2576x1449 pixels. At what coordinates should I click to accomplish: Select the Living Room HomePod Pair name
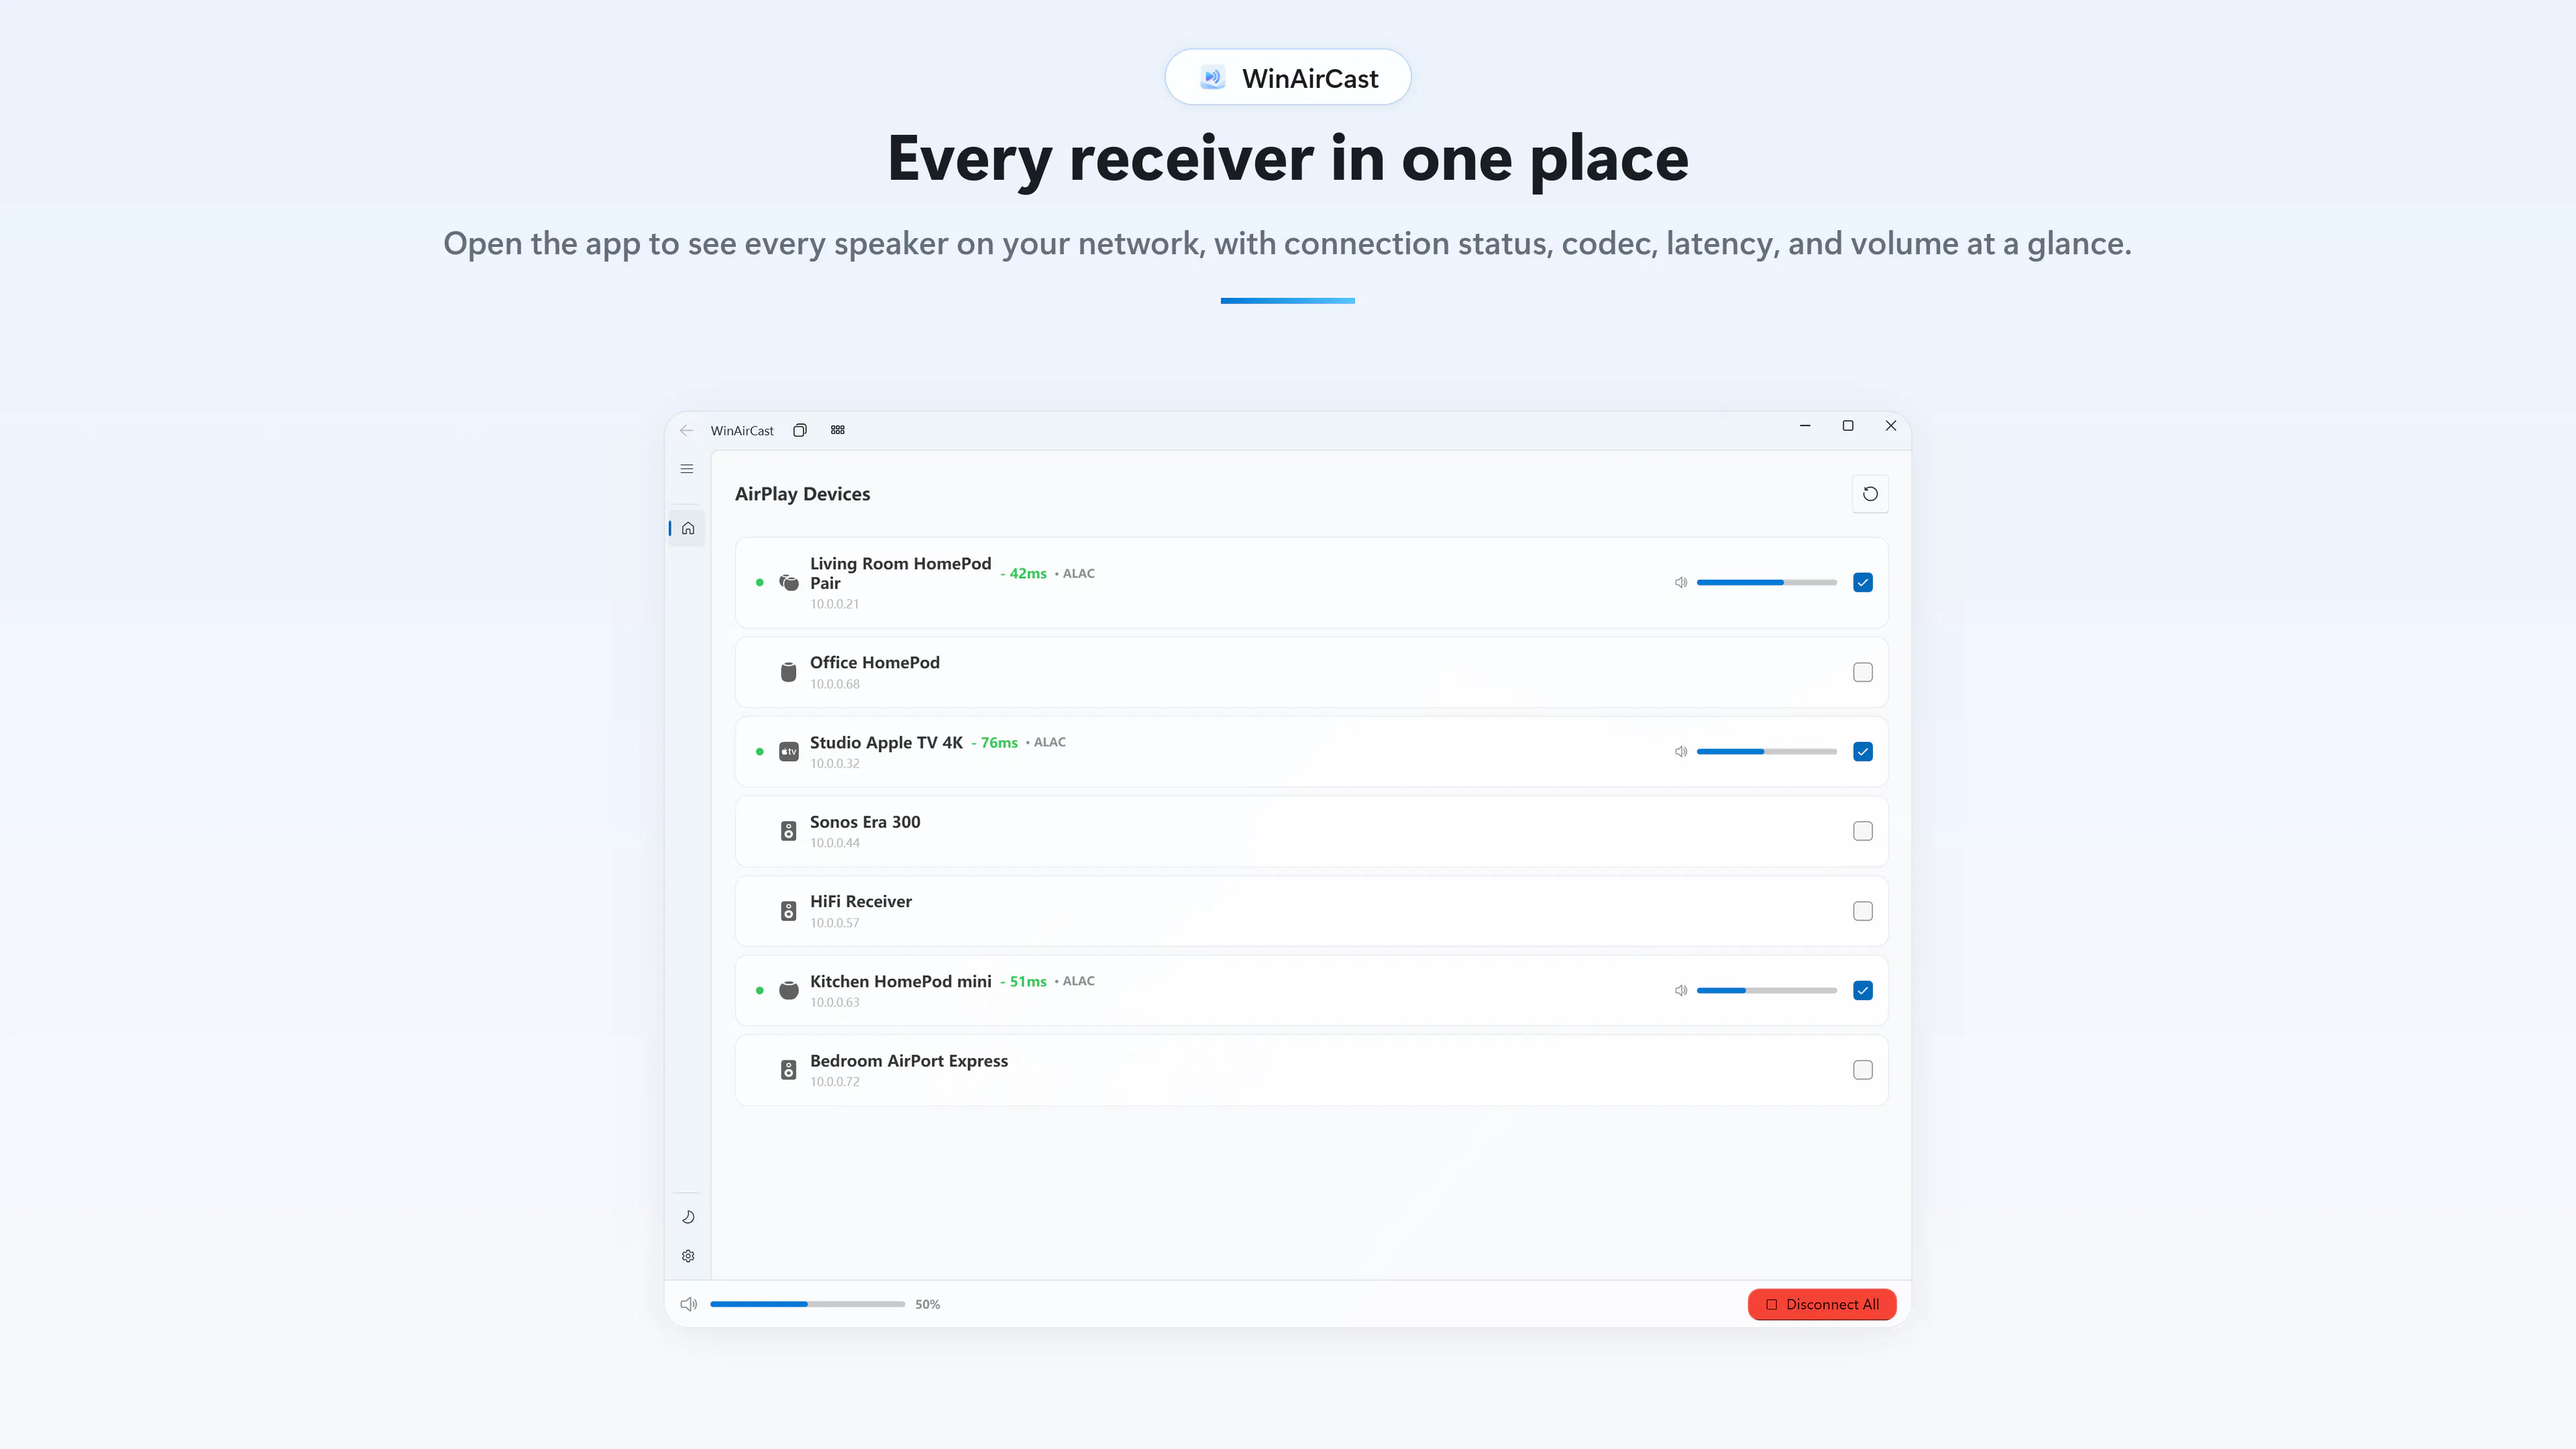tap(900, 573)
